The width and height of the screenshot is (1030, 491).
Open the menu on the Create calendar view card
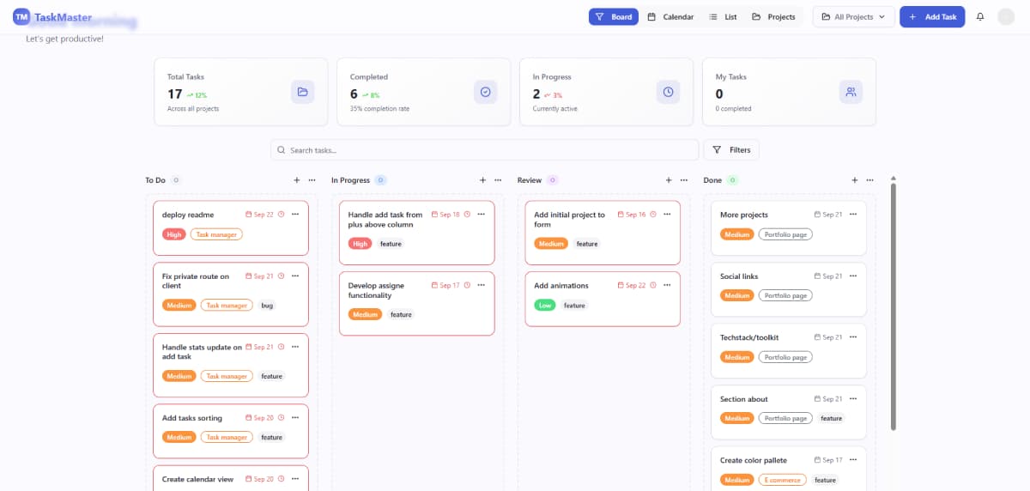click(295, 479)
